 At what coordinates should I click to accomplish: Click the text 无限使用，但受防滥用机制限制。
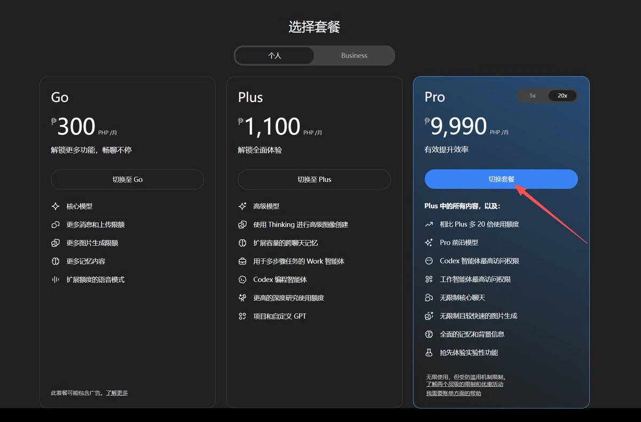click(x=466, y=377)
